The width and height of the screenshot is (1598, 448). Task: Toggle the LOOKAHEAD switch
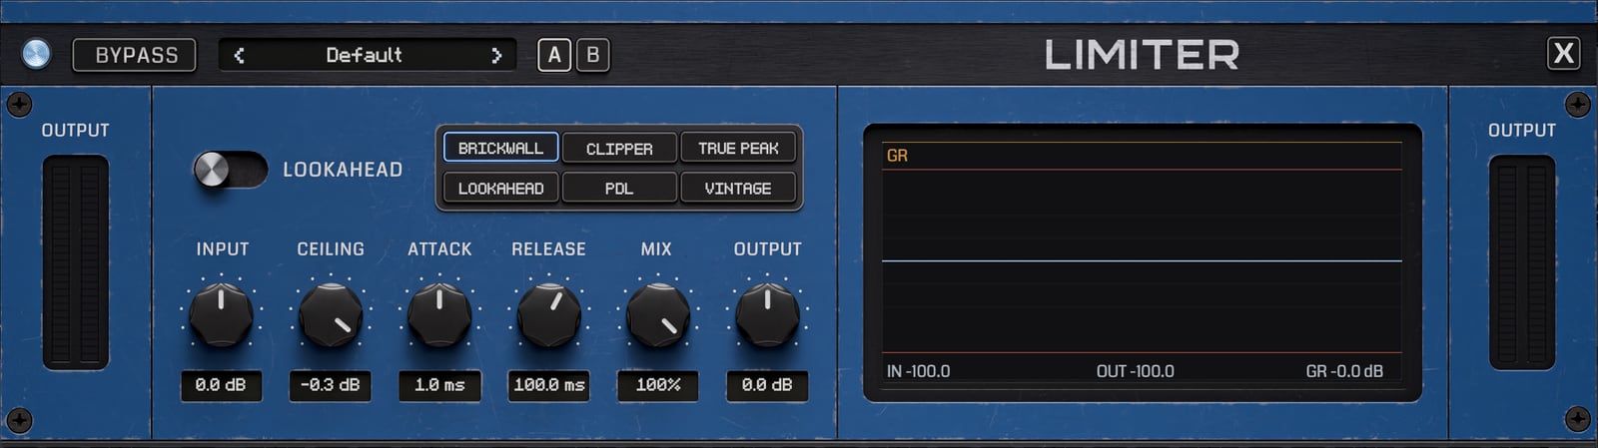pyautogui.click(x=230, y=170)
